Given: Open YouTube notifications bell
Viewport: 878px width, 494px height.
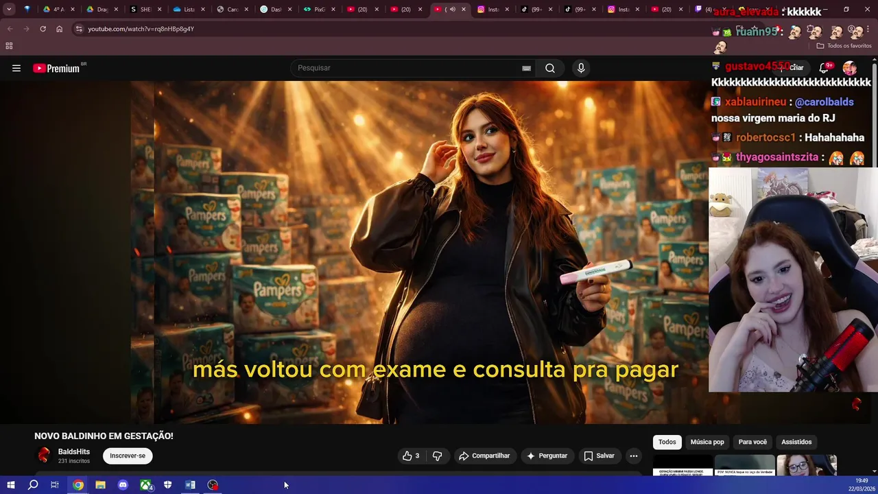Looking at the screenshot, I should (824, 68).
